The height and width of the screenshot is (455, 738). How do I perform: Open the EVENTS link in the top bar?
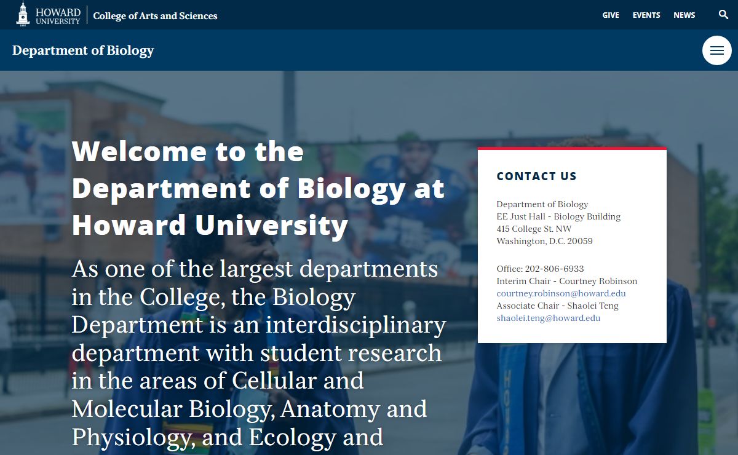click(646, 15)
